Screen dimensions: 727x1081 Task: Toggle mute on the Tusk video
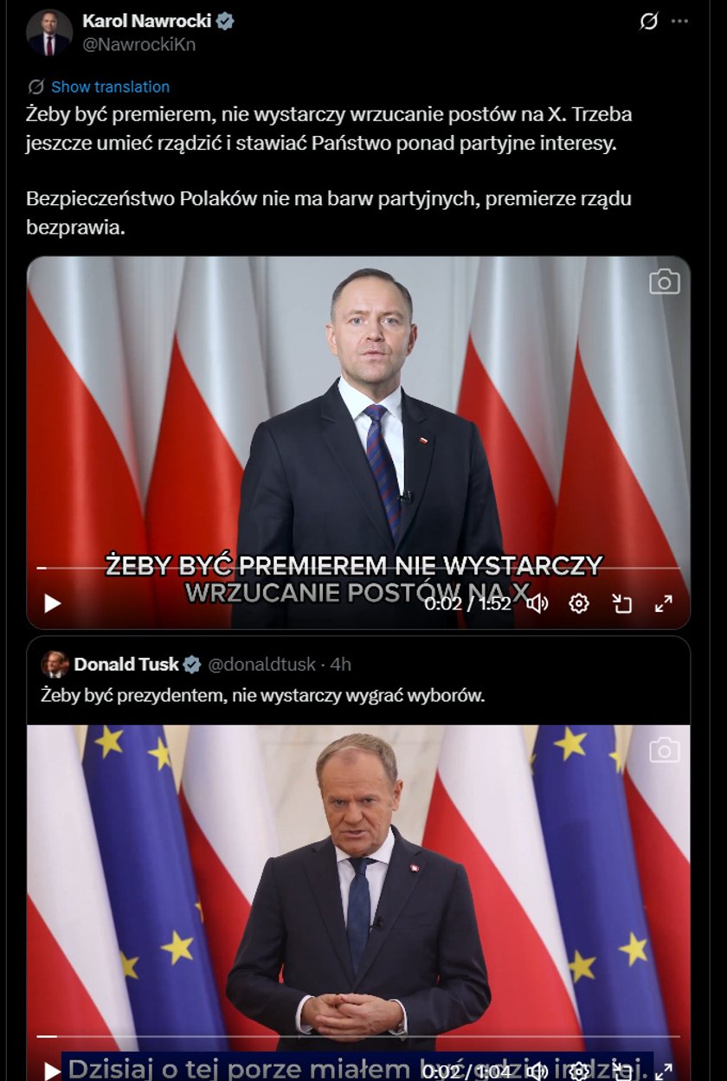point(537,1071)
